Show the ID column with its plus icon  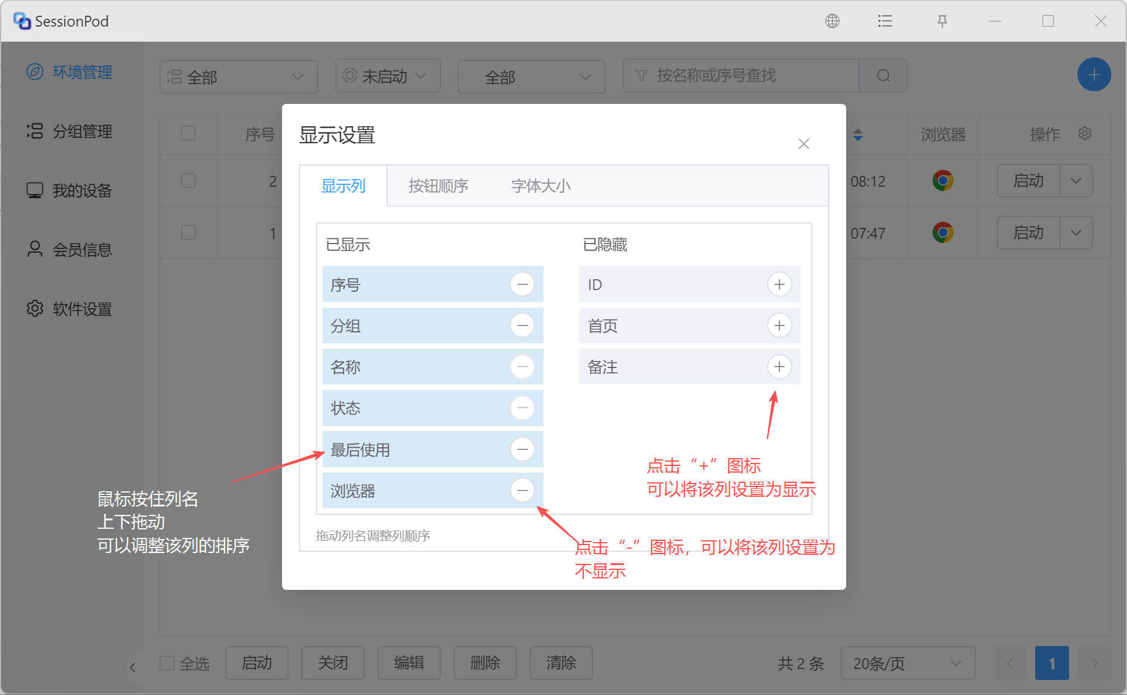(779, 284)
